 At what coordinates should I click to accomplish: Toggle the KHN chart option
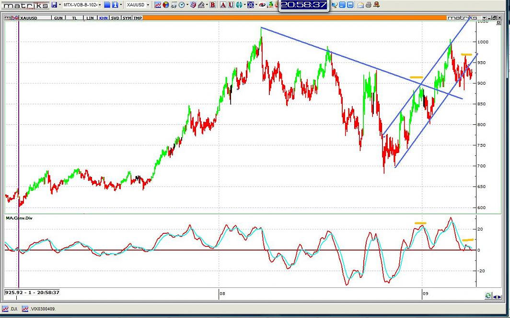(x=103, y=18)
